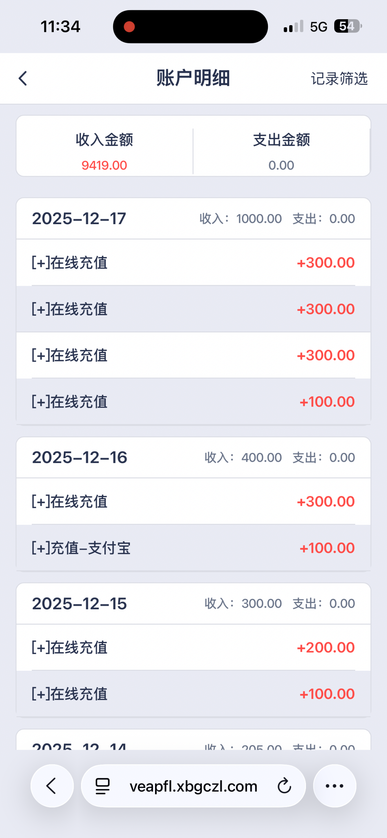
Task: Open 12-17 在线充值 +100.00 record
Action: pyautogui.click(x=193, y=402)
